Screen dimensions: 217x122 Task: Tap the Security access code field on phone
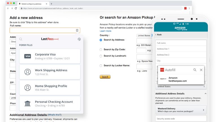click(x=181, y=119)
